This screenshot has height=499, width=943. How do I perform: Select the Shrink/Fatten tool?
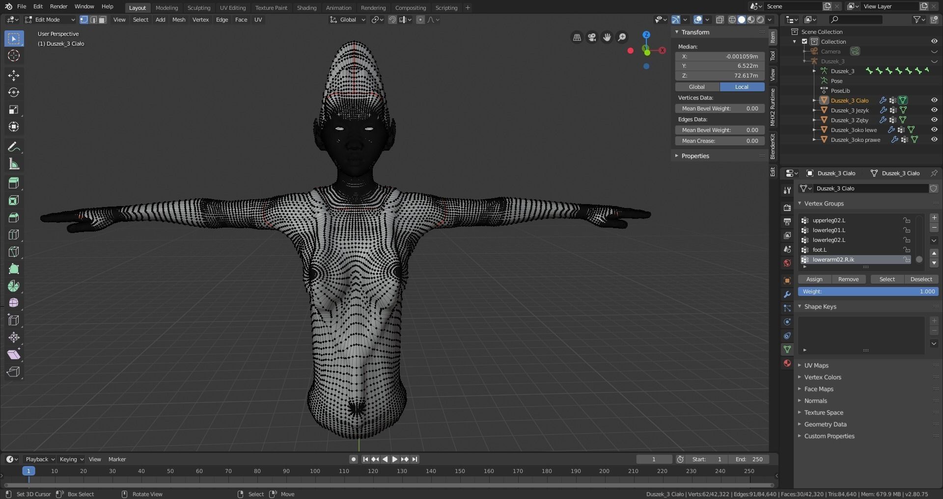pos(14,338)
